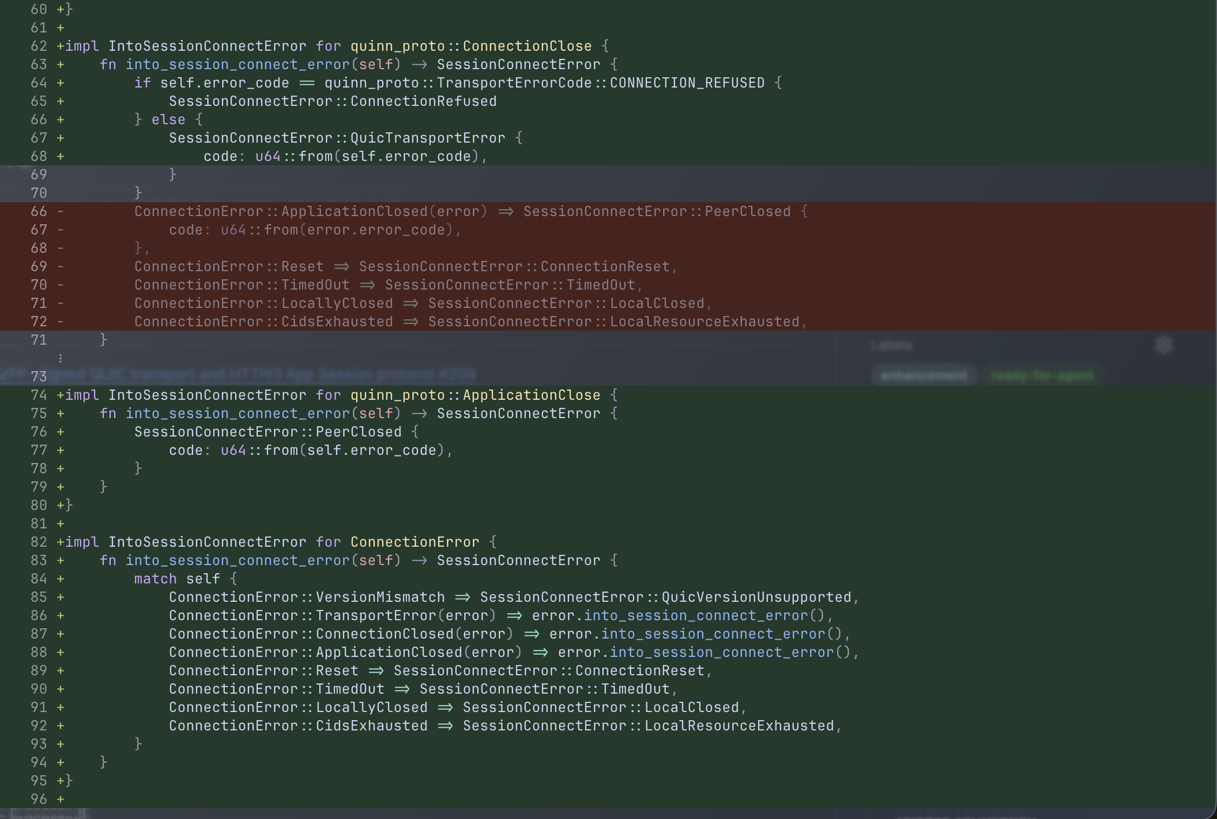
Task: Click 'match self' on line 84
Action: pyautogui.click(x=177, y=579)
